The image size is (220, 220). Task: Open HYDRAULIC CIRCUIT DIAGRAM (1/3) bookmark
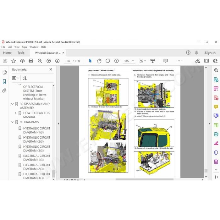37,130
